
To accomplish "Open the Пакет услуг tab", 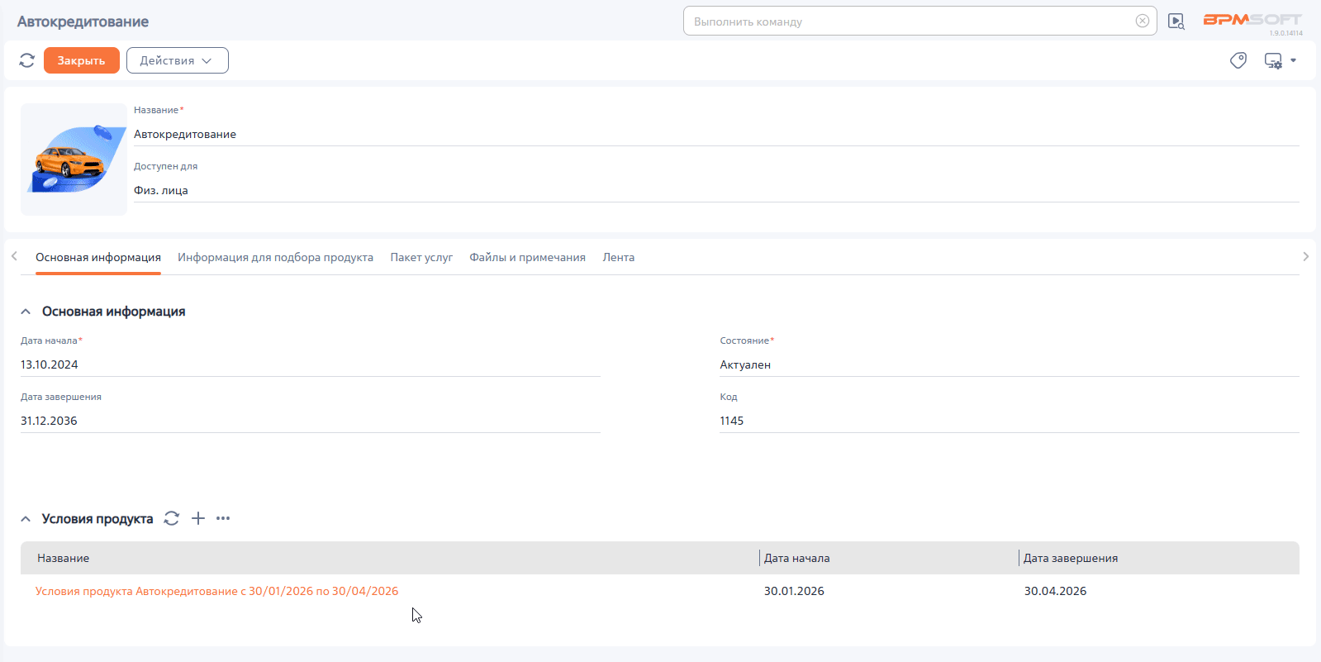I will click(421, 257).
